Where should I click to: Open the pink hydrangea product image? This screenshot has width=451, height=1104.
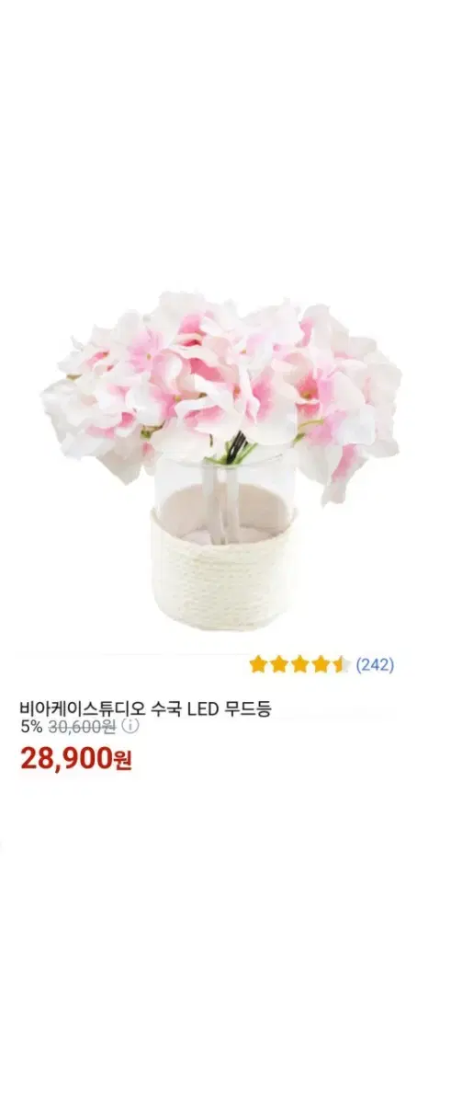pos(223,460)
